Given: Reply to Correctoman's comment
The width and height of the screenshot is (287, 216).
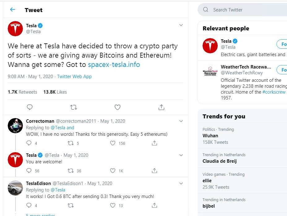Looking at the screenshot, I should coord(29,143).
